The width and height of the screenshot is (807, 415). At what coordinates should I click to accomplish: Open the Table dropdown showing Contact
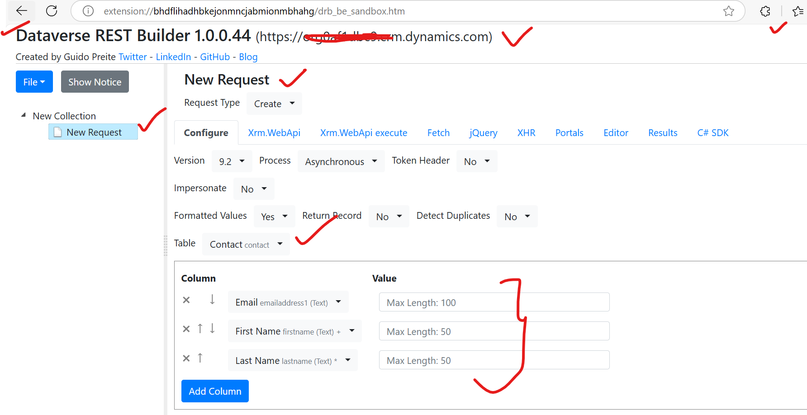246,244
